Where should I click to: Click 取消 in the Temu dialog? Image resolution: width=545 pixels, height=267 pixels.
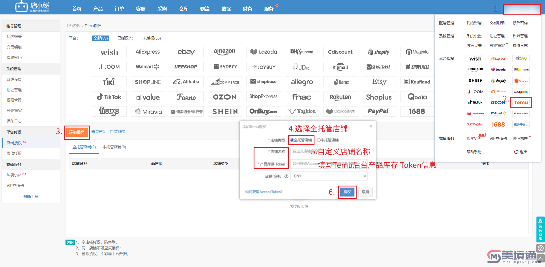coord(365,192)
